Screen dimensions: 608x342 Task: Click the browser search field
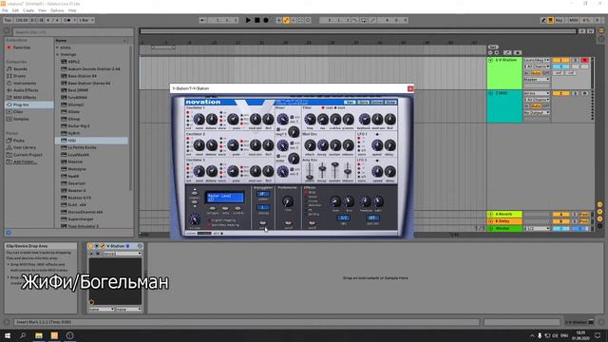point(73,32)
